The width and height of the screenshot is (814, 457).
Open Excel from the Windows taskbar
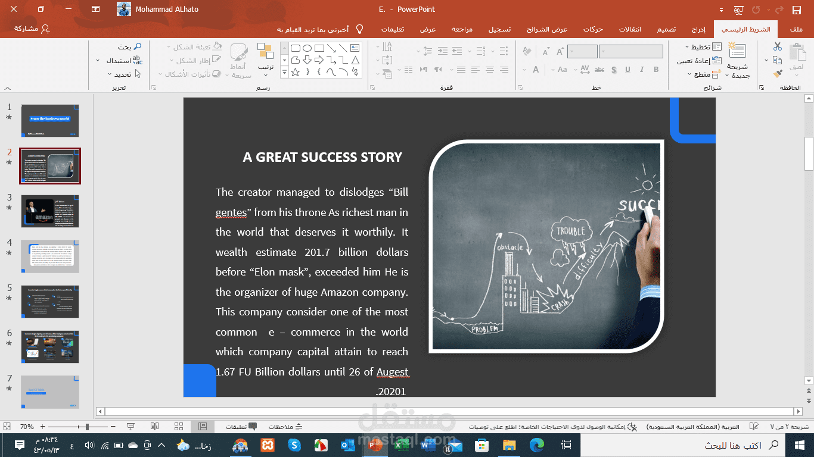point(402,445)
